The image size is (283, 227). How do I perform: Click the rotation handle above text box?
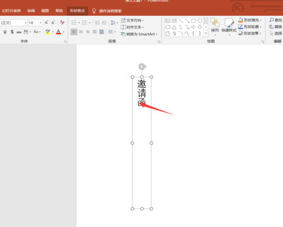coord(142,67)
